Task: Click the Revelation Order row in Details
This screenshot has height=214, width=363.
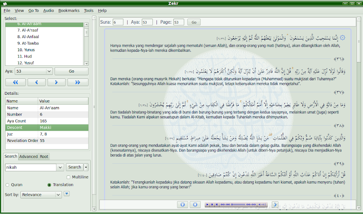Action: tap(47, 141)
